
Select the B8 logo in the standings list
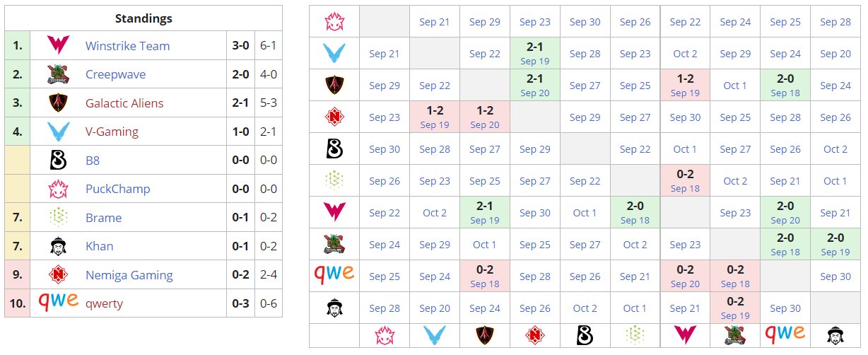(57, 161)
